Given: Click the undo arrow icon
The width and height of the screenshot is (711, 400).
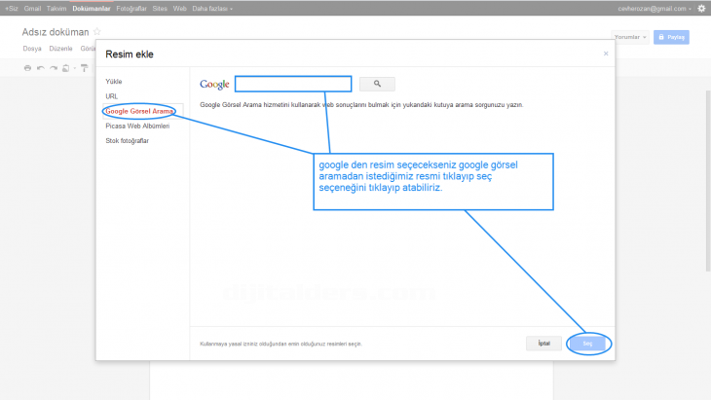Looking at the screenshot, I should point(41,67).
